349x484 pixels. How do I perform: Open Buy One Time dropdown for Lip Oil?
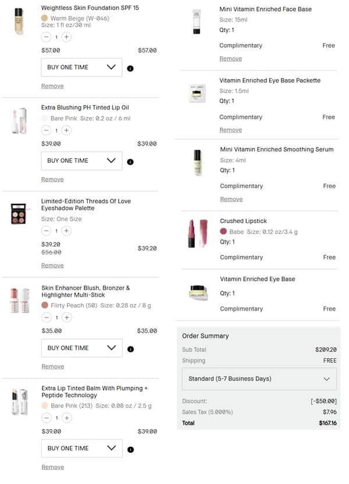point(81,161)
